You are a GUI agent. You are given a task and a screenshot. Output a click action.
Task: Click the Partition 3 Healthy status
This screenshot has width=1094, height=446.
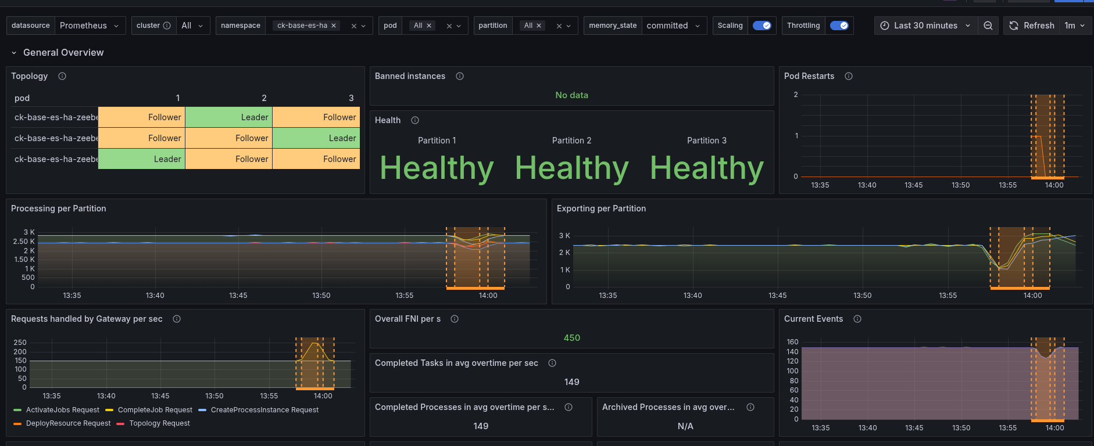pos(707,168)
